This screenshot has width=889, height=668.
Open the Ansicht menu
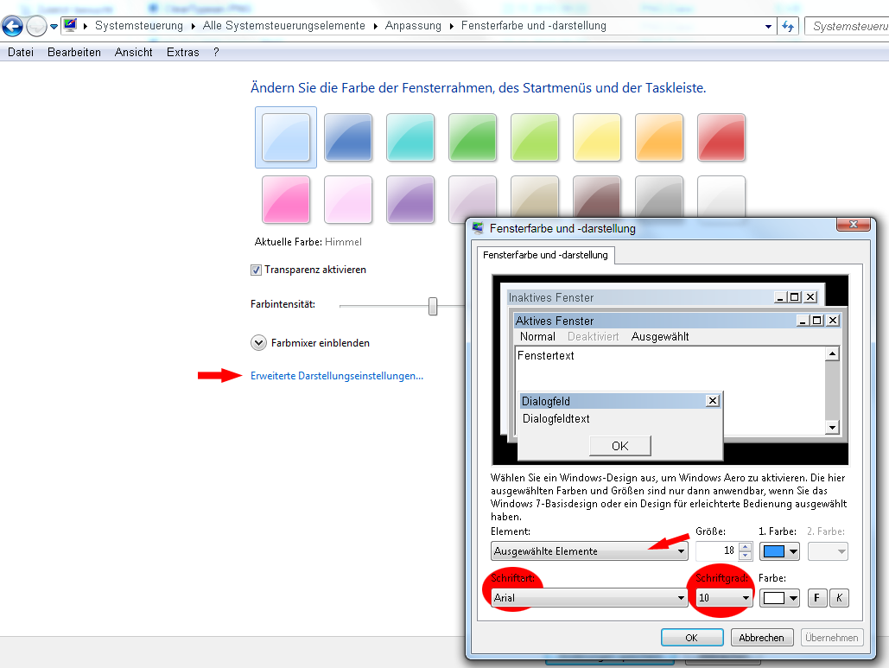tap(133, 52)
